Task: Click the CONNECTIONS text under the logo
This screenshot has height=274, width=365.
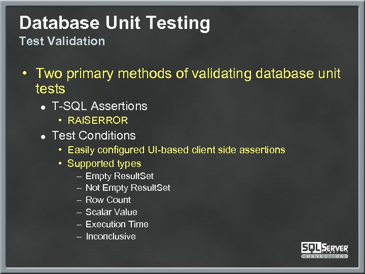Action: click(x=324, y=256)
